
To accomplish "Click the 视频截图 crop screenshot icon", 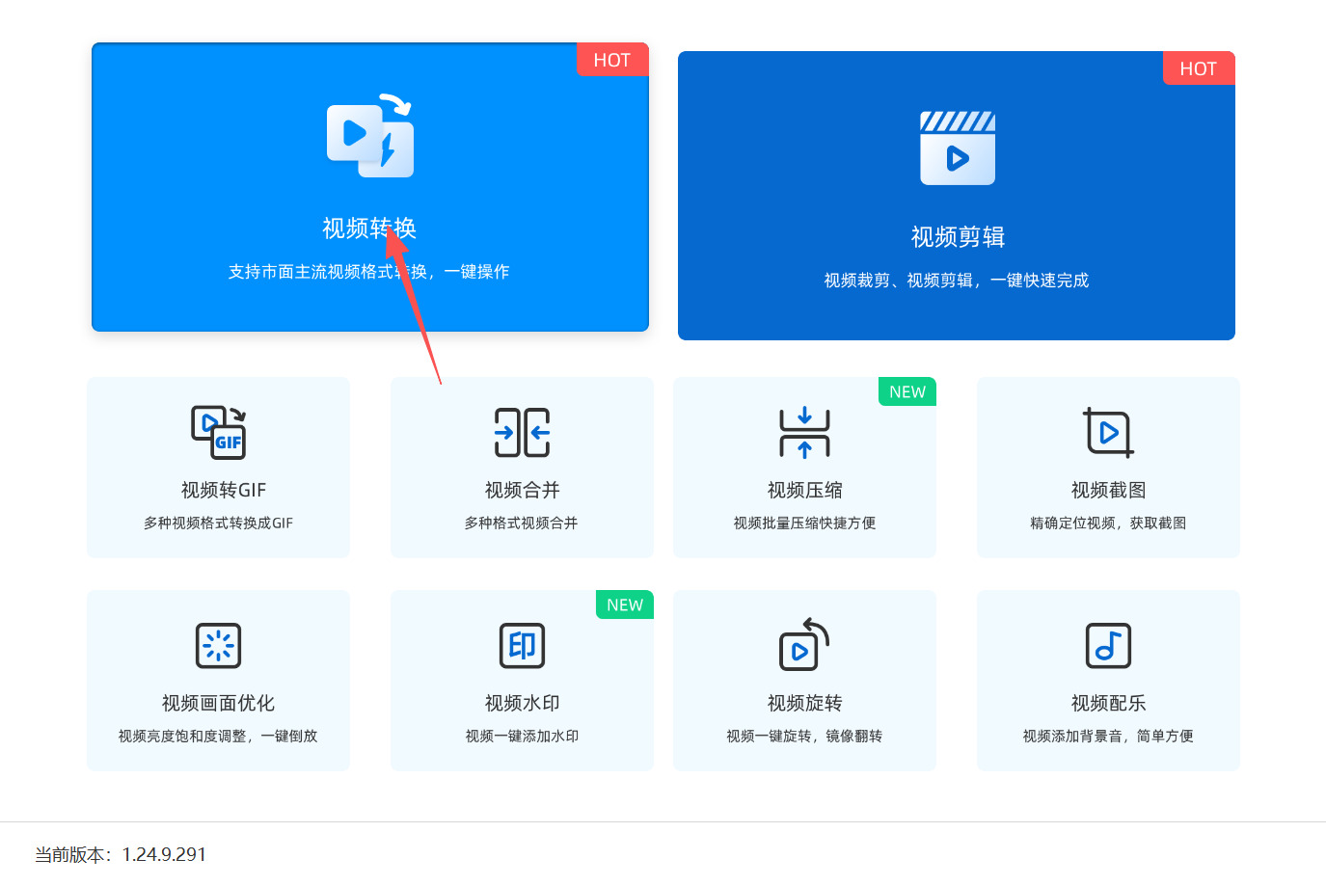I will (1108, 432).
